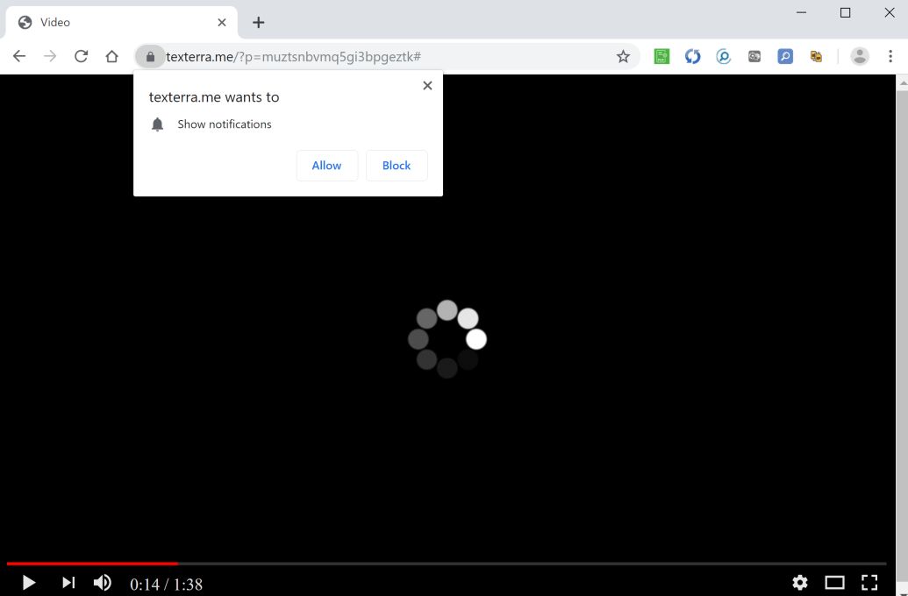
Task: Open the blue circular arrows extension
Action: pos(692,56)
